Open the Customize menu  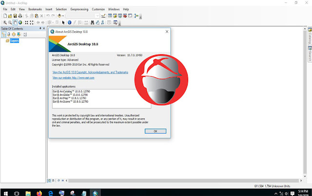98,9
